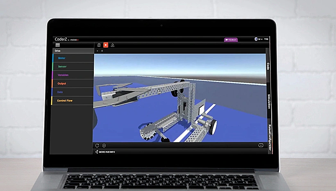
Task: Click the circular target icon below the viewport
Action: click(x=104, y=145)
